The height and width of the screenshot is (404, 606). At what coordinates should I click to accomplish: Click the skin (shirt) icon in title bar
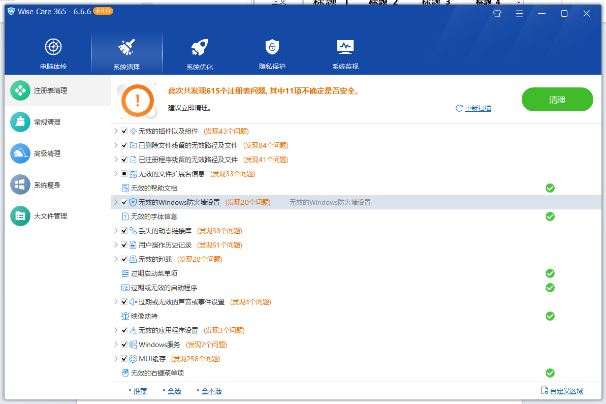tap(497, 14)
